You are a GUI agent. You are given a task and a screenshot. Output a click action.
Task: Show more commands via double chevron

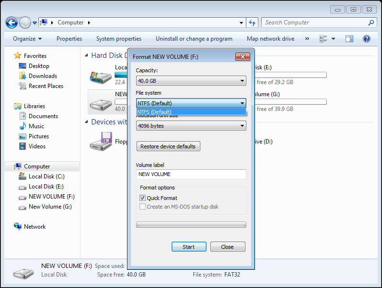(307, 38)
